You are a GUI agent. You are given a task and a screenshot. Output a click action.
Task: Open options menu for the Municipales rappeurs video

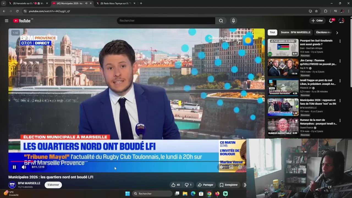tap(340, 101)
